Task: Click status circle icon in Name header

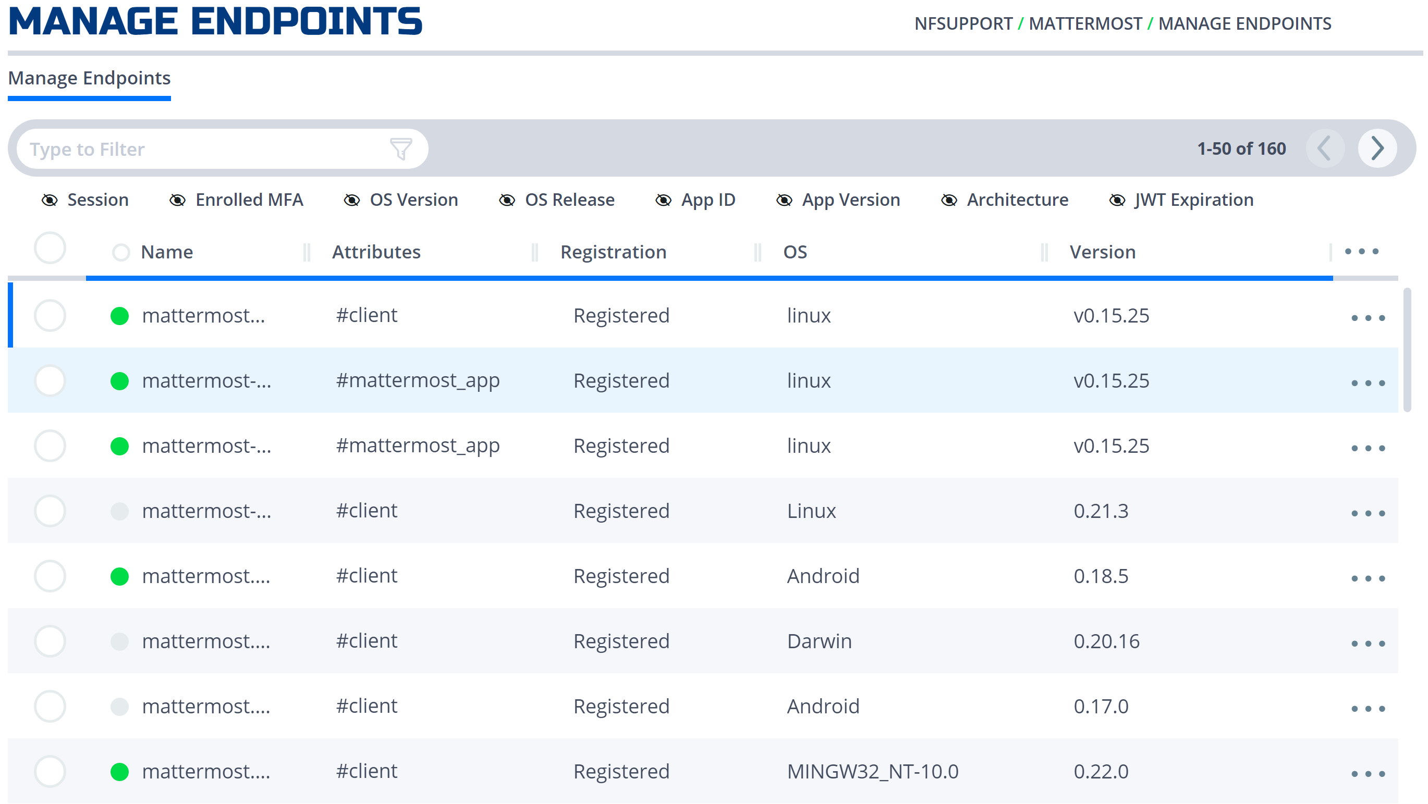Action: [120, 252]
